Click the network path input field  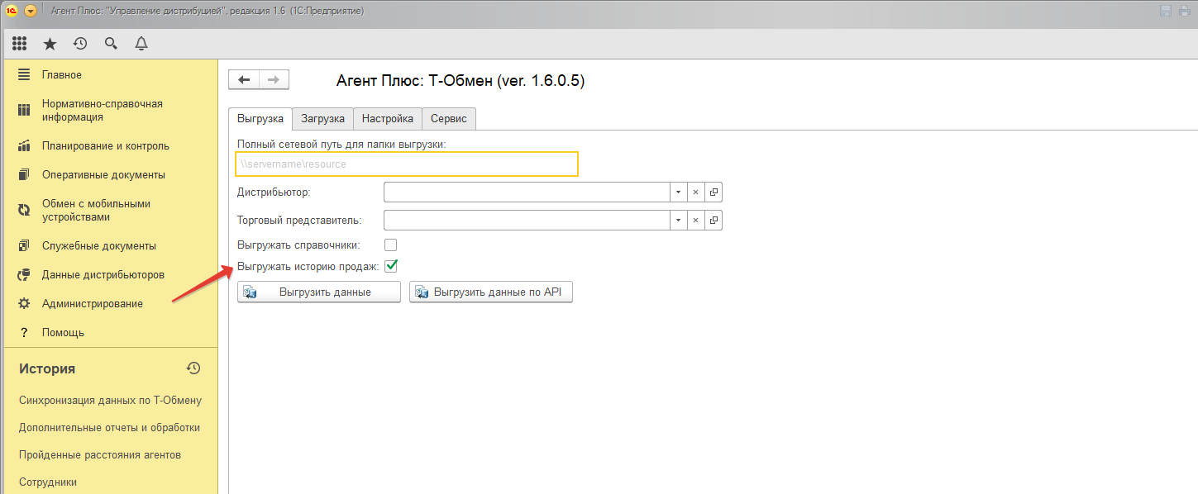(x=406, y=164)
